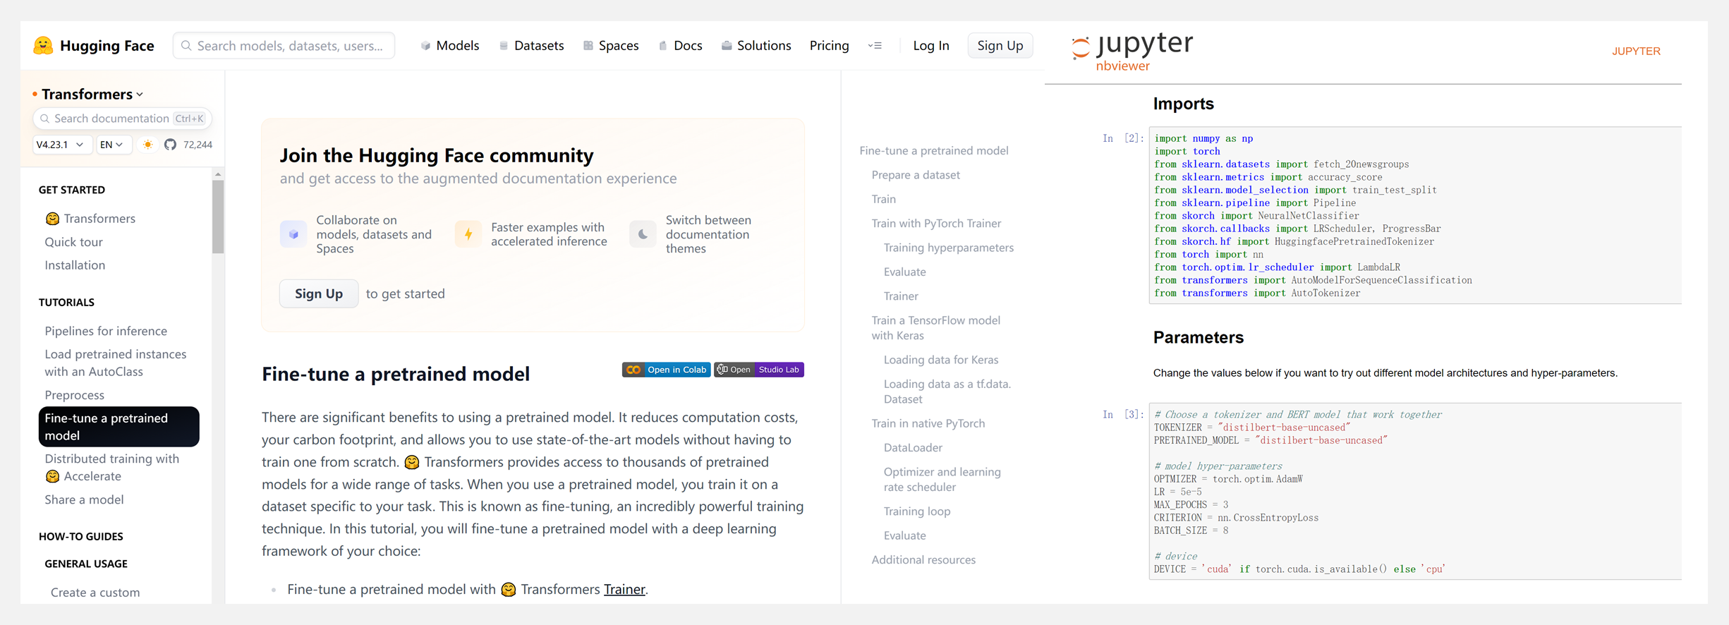
Task: Click the In [3] cell prompt
Action: 1122,415
